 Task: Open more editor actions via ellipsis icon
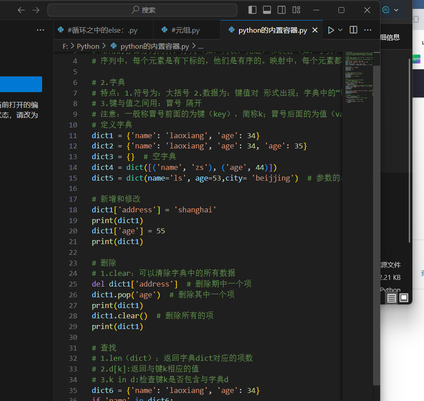368,30
